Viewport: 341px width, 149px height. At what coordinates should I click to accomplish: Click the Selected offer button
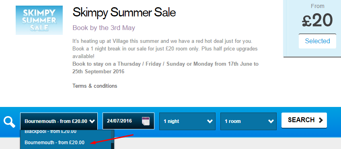click(x=318, y=41)
